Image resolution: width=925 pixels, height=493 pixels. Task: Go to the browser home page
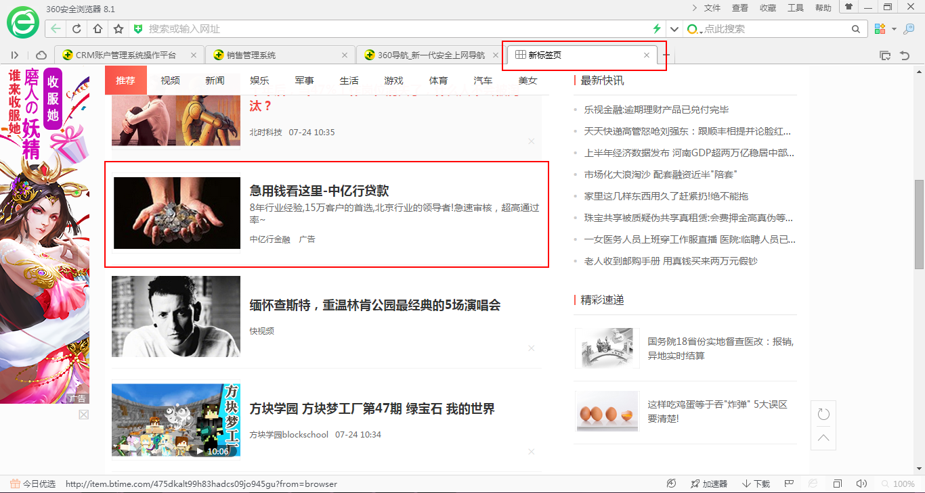pyautogui.click(x=98, y=29)
